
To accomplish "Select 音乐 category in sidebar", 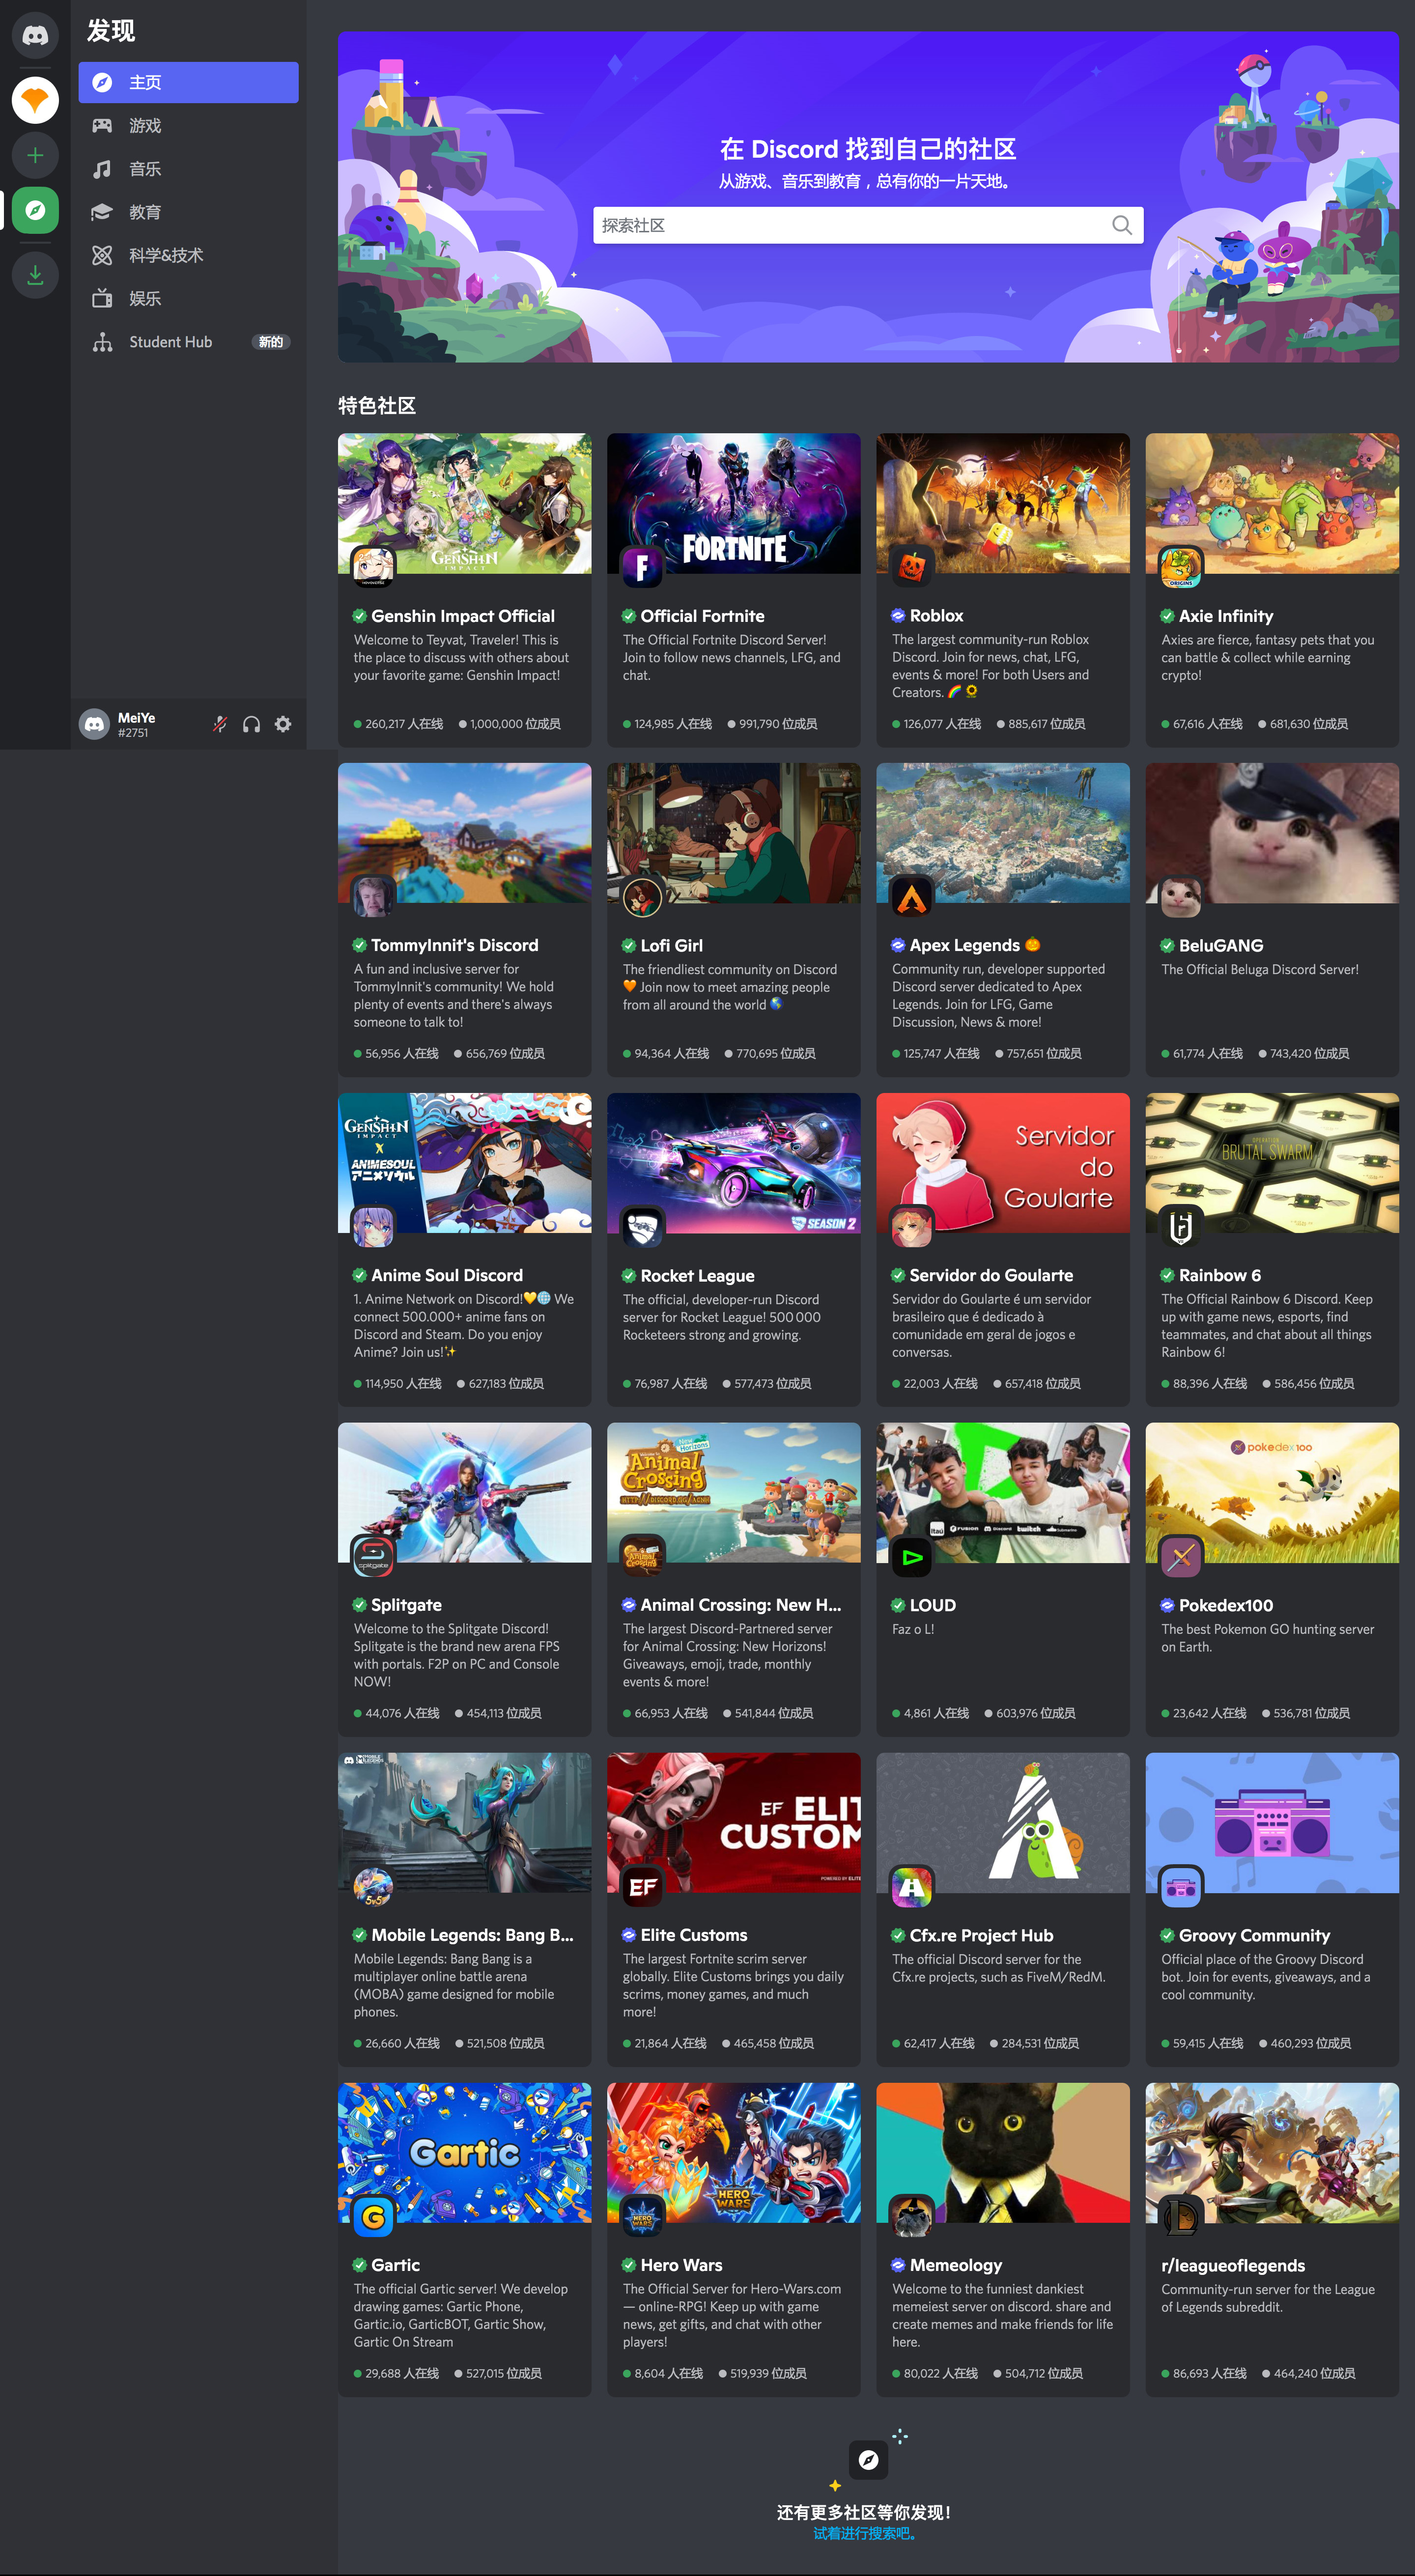I will click(x=189, y=169).
